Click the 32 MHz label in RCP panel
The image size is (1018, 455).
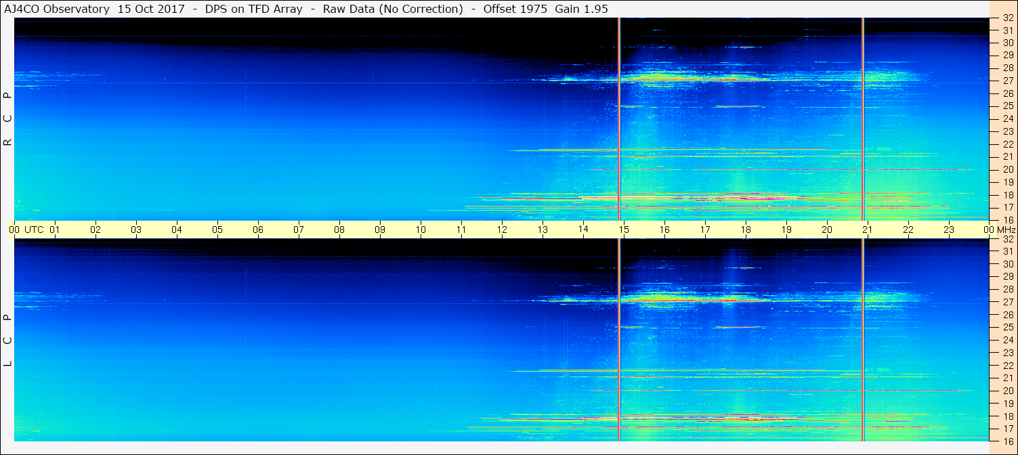click(x=1007, y=18)
